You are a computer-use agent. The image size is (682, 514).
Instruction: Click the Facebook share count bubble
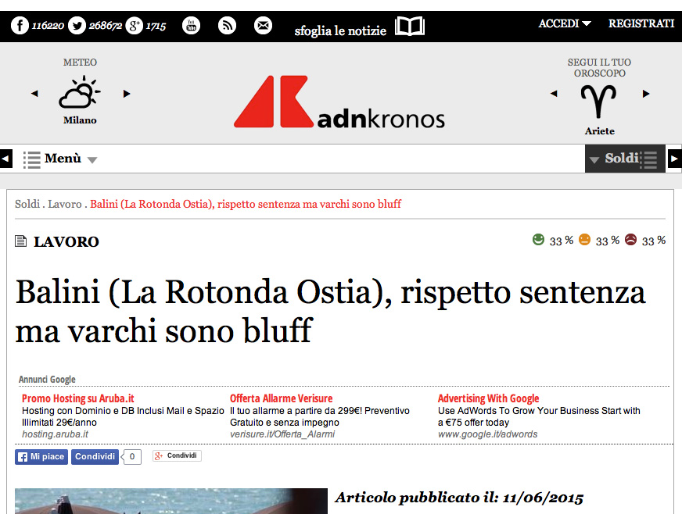click(131, 457)
